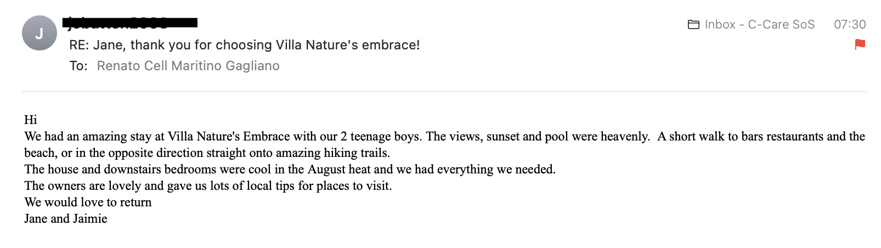Click the sender avatar with letter J

pyautogui.click(x=39, y=33)
